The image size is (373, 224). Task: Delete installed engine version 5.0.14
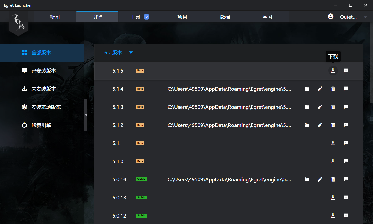(333, 179)
